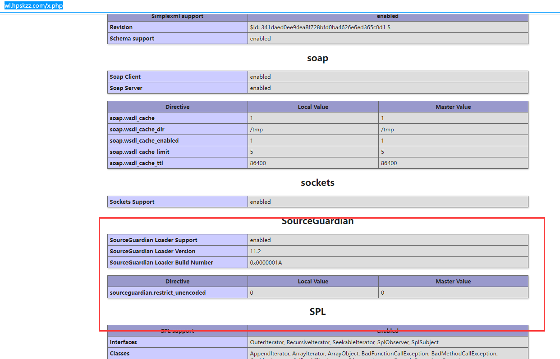Click the Soap Server enabled value

(x=261, y=88)
